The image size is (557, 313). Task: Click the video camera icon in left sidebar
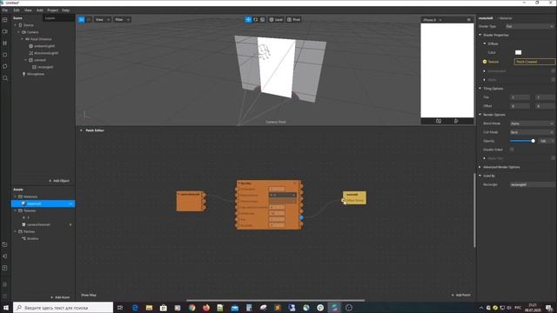coord(5,31)
